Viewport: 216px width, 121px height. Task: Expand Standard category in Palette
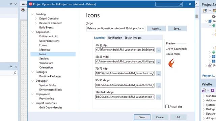coord(204,96)
